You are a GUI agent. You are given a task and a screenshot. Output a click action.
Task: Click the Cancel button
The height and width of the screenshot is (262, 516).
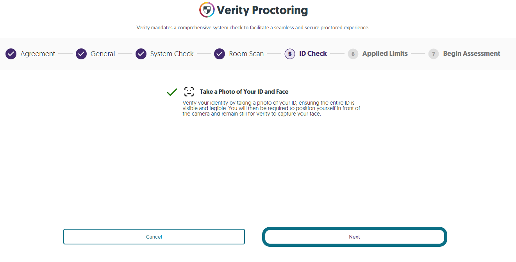(154, 237)
